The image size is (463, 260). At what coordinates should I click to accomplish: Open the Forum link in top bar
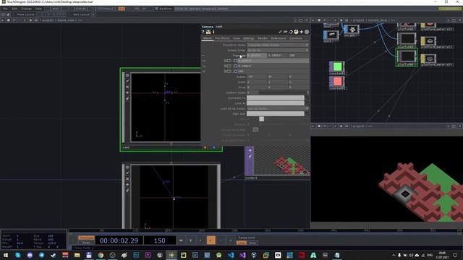pos(80,9)
